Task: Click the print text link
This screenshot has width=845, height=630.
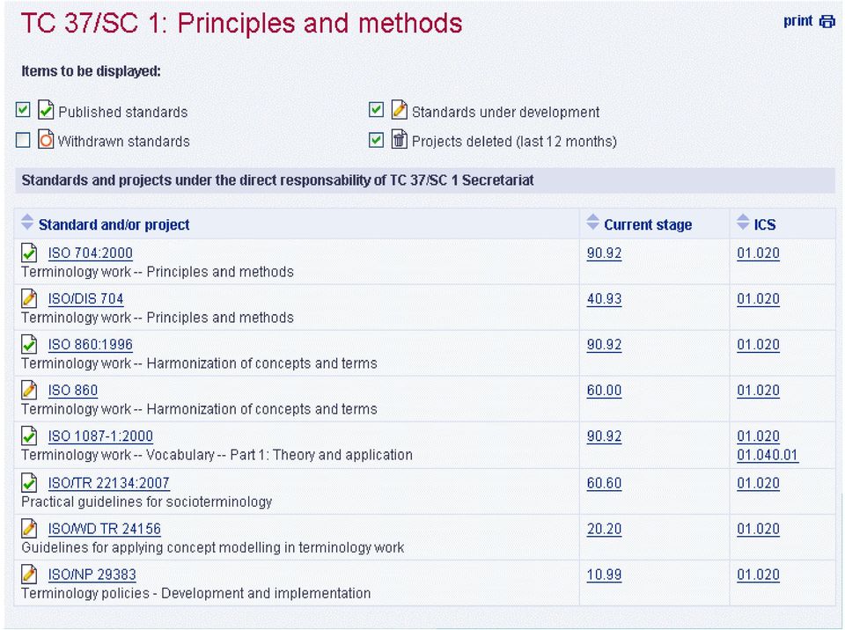Action: 798,20
